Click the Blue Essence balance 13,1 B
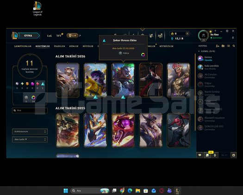243x195 pixels. [x=177, y=39]
